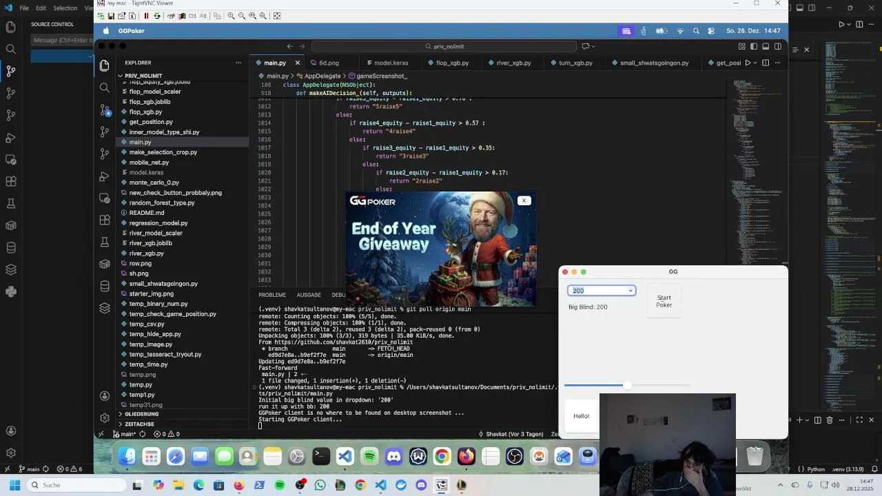Image resolution: width=882 pixels, height=496 pixels.
Task: Switch to turn_xgb.py tab
Action: (575, 63)
